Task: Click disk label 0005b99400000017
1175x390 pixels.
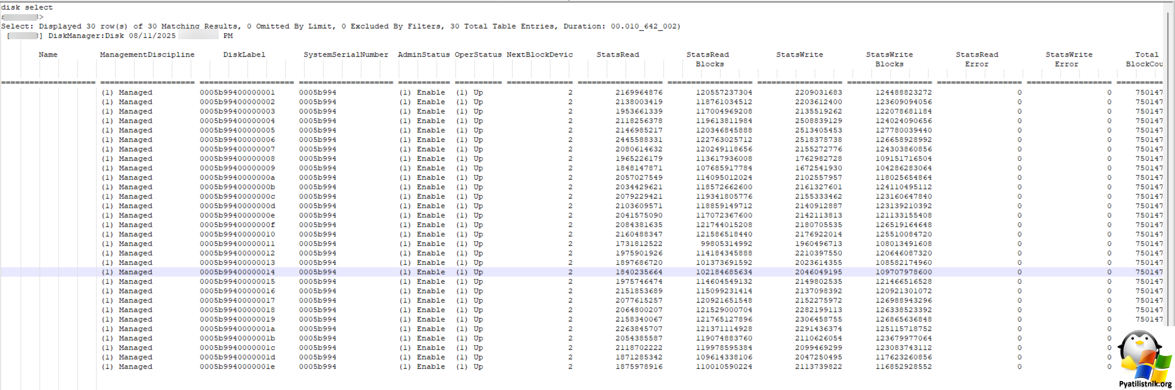Action: point(237,301)
